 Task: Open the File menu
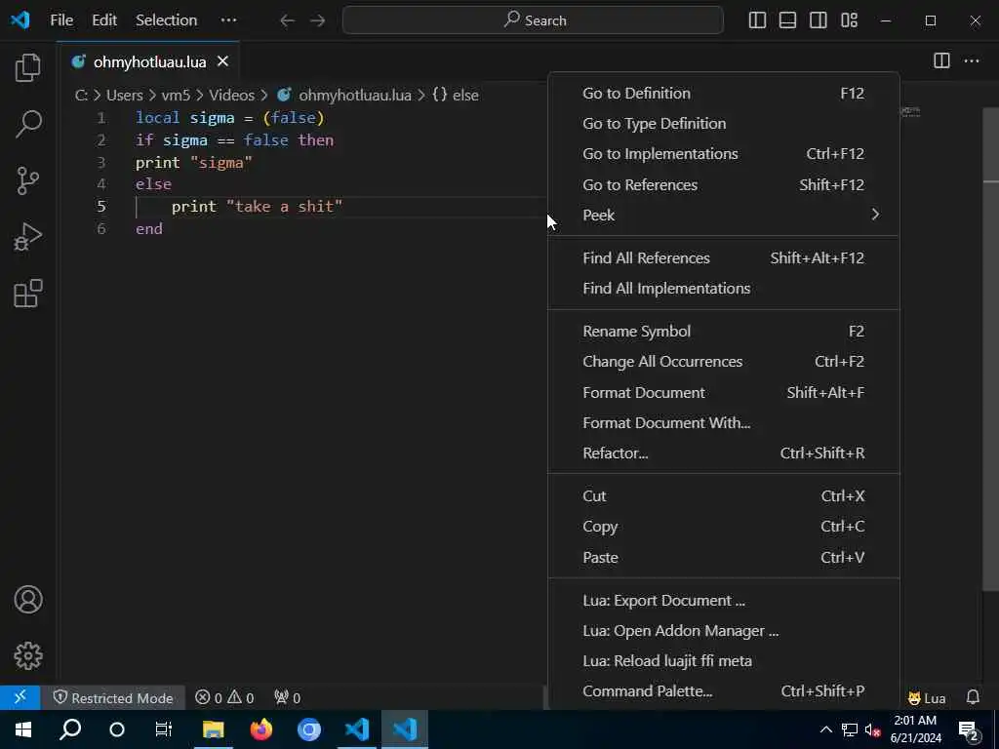point(61,20)
